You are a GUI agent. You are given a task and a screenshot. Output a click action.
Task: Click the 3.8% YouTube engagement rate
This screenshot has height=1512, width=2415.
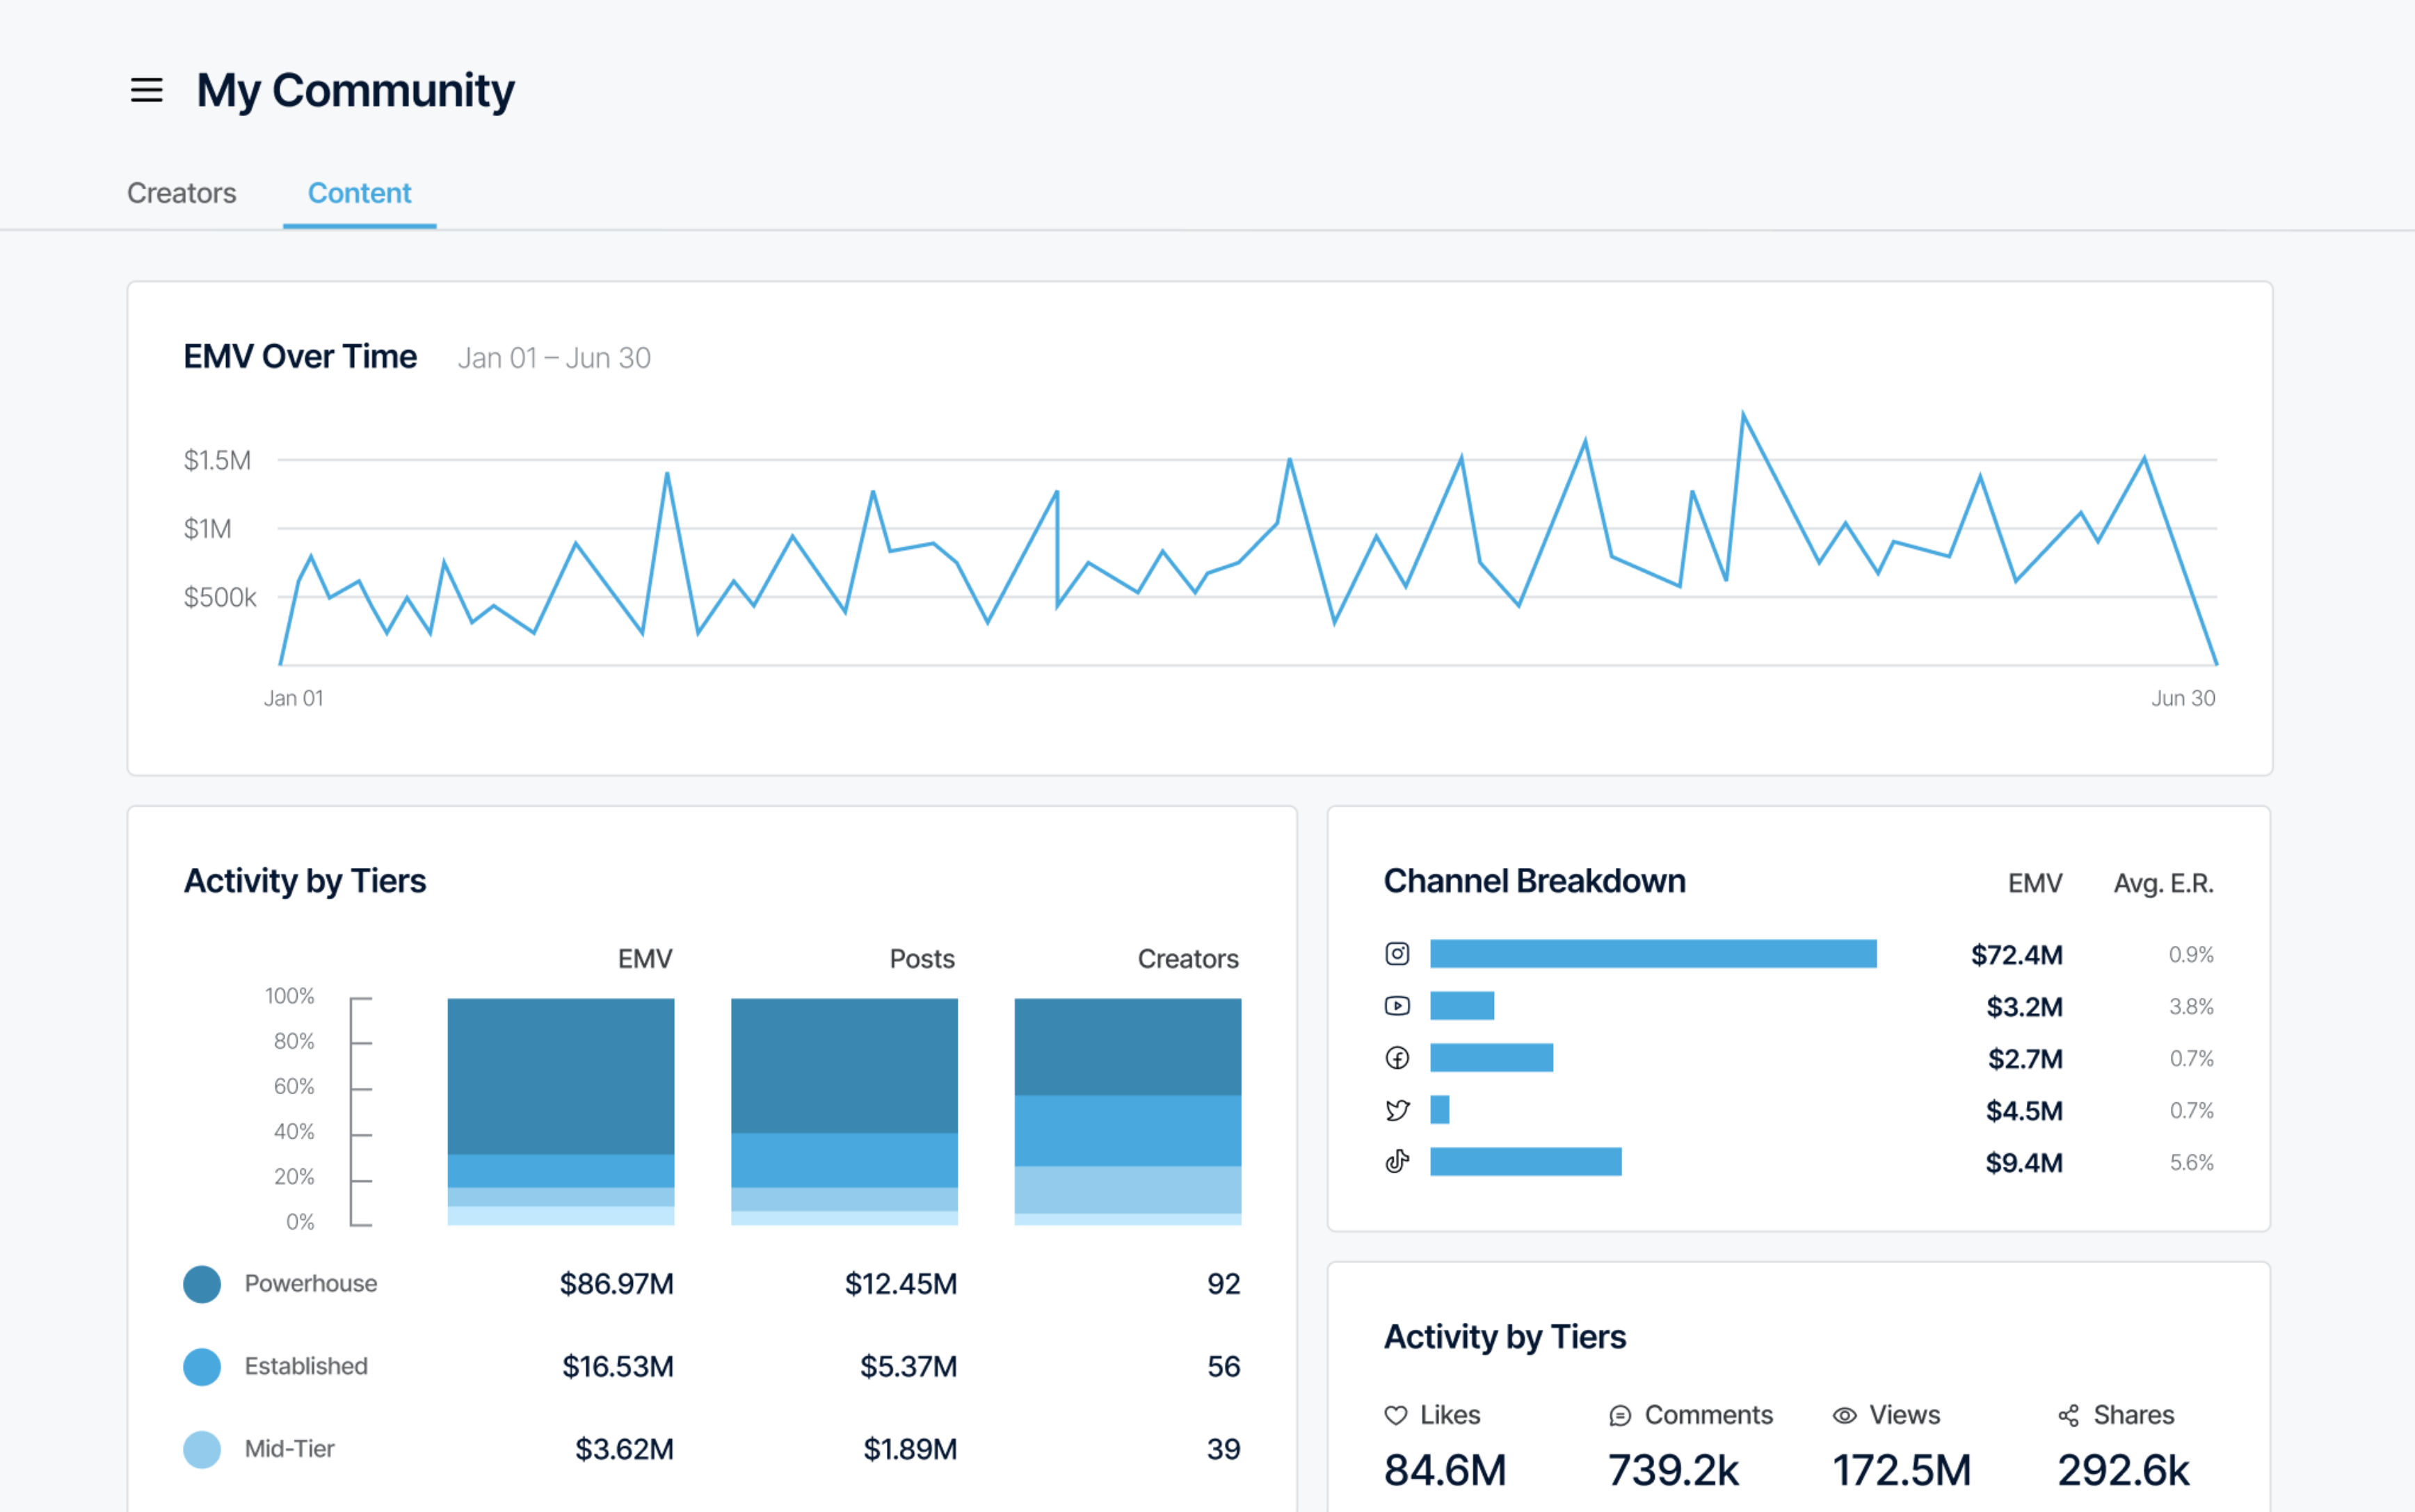pyautogui.click(x=2191, y=1007)
